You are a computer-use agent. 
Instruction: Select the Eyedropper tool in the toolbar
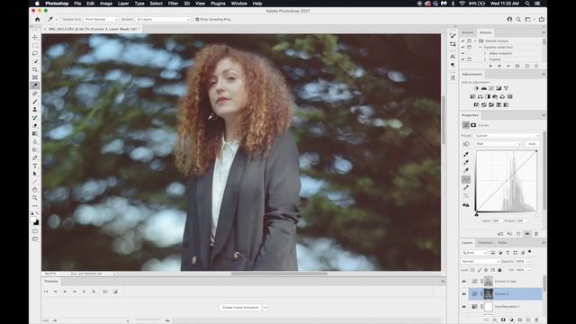click(35, 85)
